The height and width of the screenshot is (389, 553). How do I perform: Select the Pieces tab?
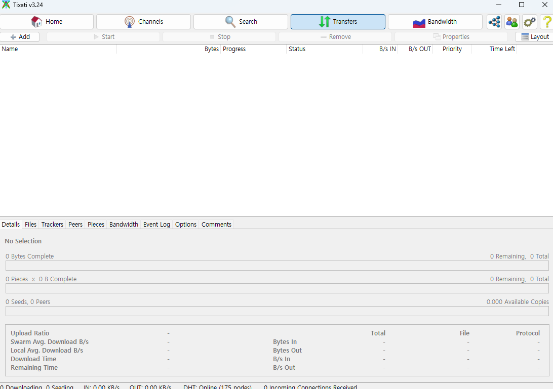coord(96,225)
